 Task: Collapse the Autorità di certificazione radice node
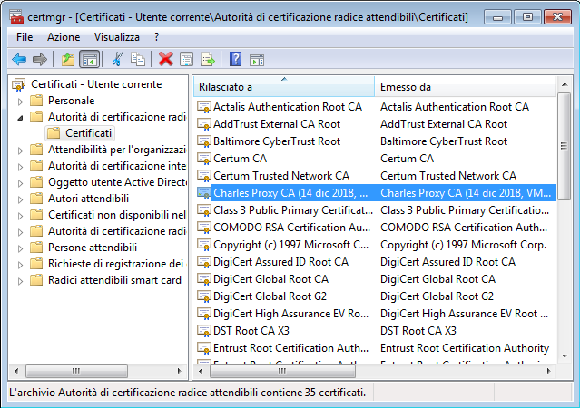[21, 118]
